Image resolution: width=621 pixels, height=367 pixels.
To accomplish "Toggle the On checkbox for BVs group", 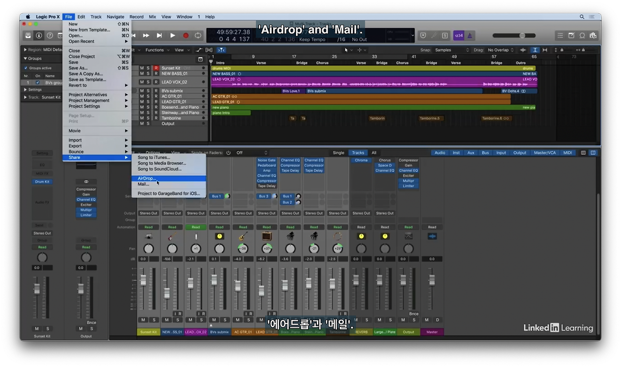I will (x=37, y=83).
